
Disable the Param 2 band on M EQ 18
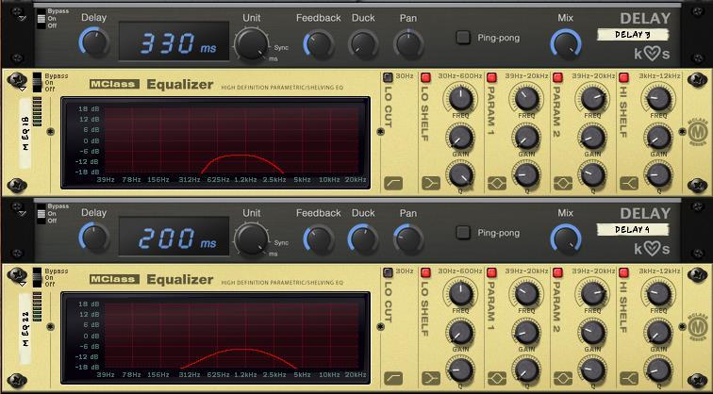click(557, 76)
